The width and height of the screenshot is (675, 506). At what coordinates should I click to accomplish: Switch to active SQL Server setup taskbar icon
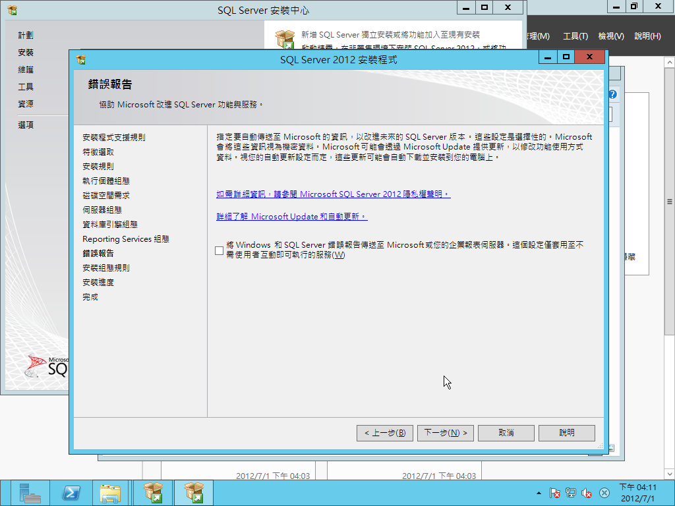pos(194,493)
